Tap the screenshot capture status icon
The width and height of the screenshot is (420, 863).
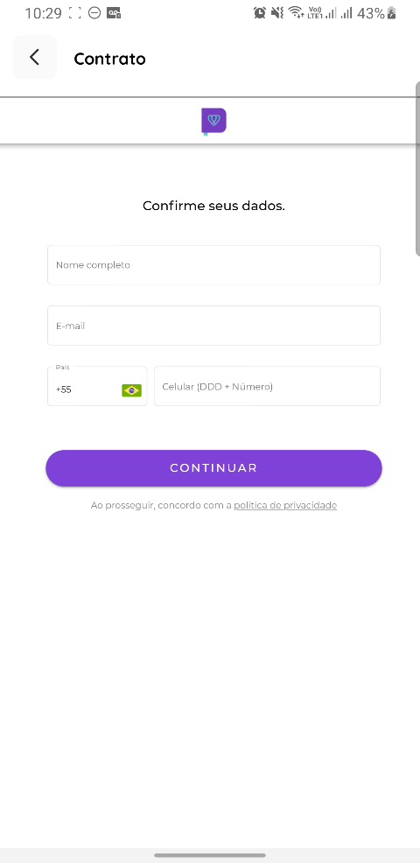click(75, 13)
